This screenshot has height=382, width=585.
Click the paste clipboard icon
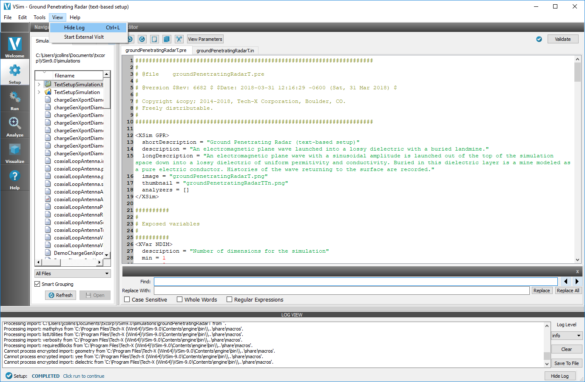(154, 39)
